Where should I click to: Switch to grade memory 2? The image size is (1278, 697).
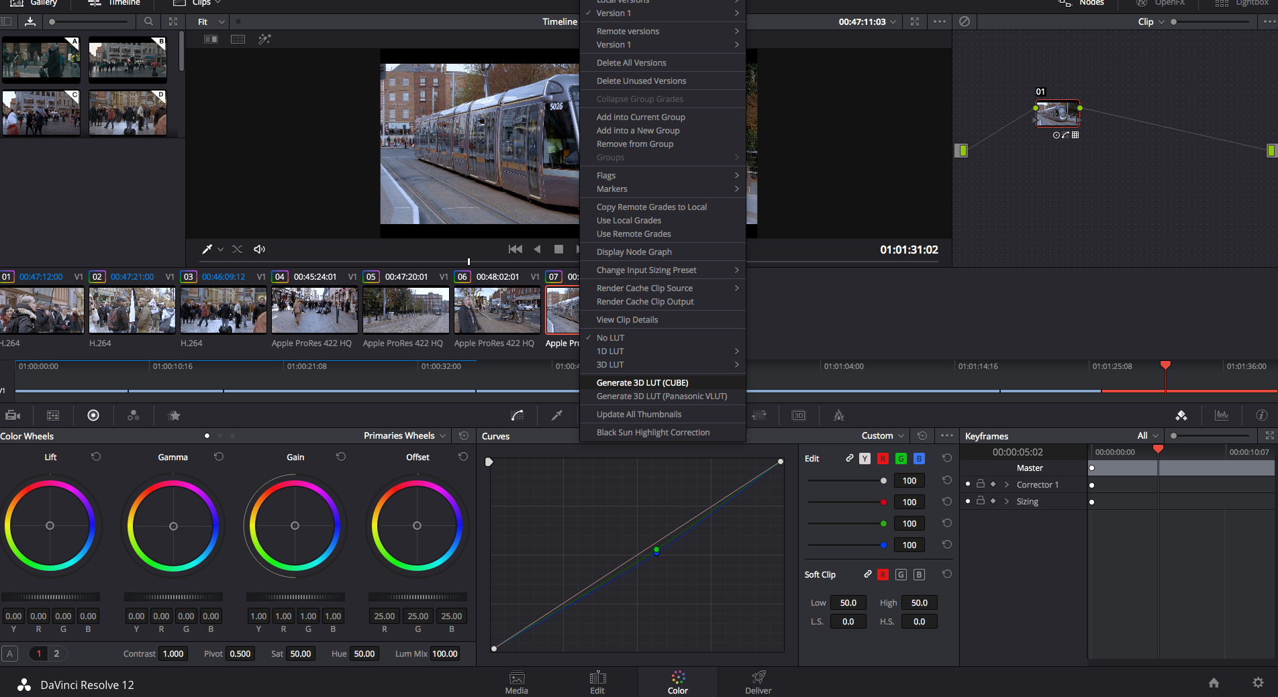point(57,653)
